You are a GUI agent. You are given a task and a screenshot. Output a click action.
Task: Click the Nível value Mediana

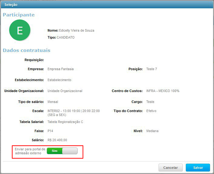point(152,131)
